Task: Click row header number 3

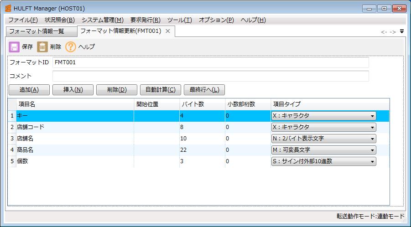Action: [12, 139]
